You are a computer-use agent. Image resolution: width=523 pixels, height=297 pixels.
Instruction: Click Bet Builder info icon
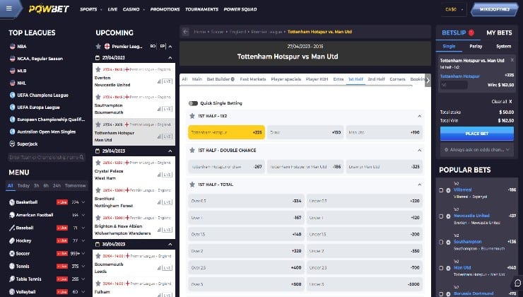(x=233, y=79)
